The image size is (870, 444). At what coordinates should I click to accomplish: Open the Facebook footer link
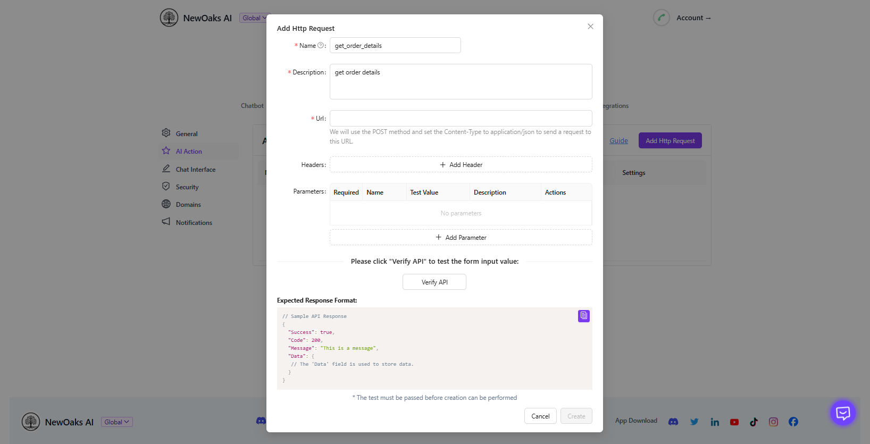[793, 422]
